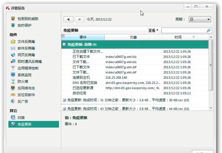222x153 pixels.
Task: Click the 邮件反病毒 envelope icon
Action: coord(13,48)
